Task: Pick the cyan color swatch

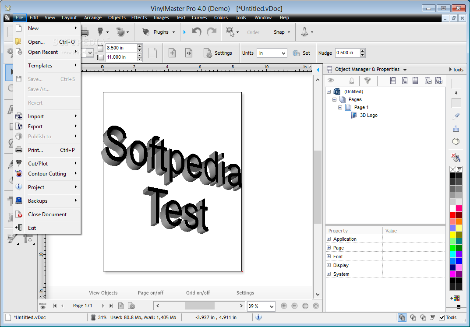Action: (452, 254)
